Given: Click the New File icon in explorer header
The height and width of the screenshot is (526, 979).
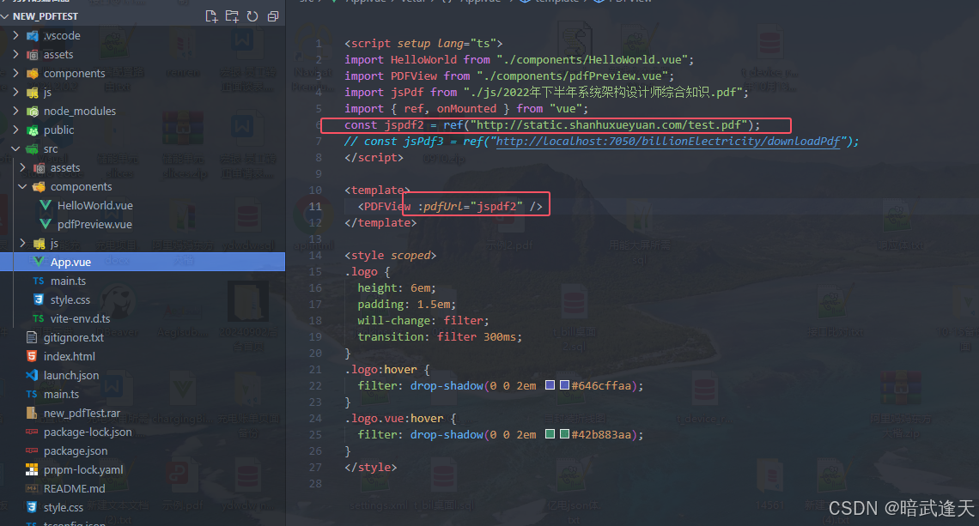Looking at the screenshot, I should click(x=211, y=16).
